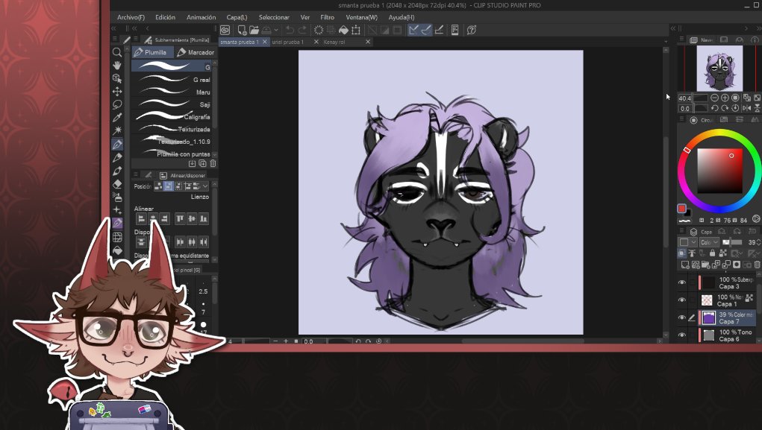Switch to the Kenay rol canvas tab
The width and height of the screenshot is (762, 430).
pos(335,42)
